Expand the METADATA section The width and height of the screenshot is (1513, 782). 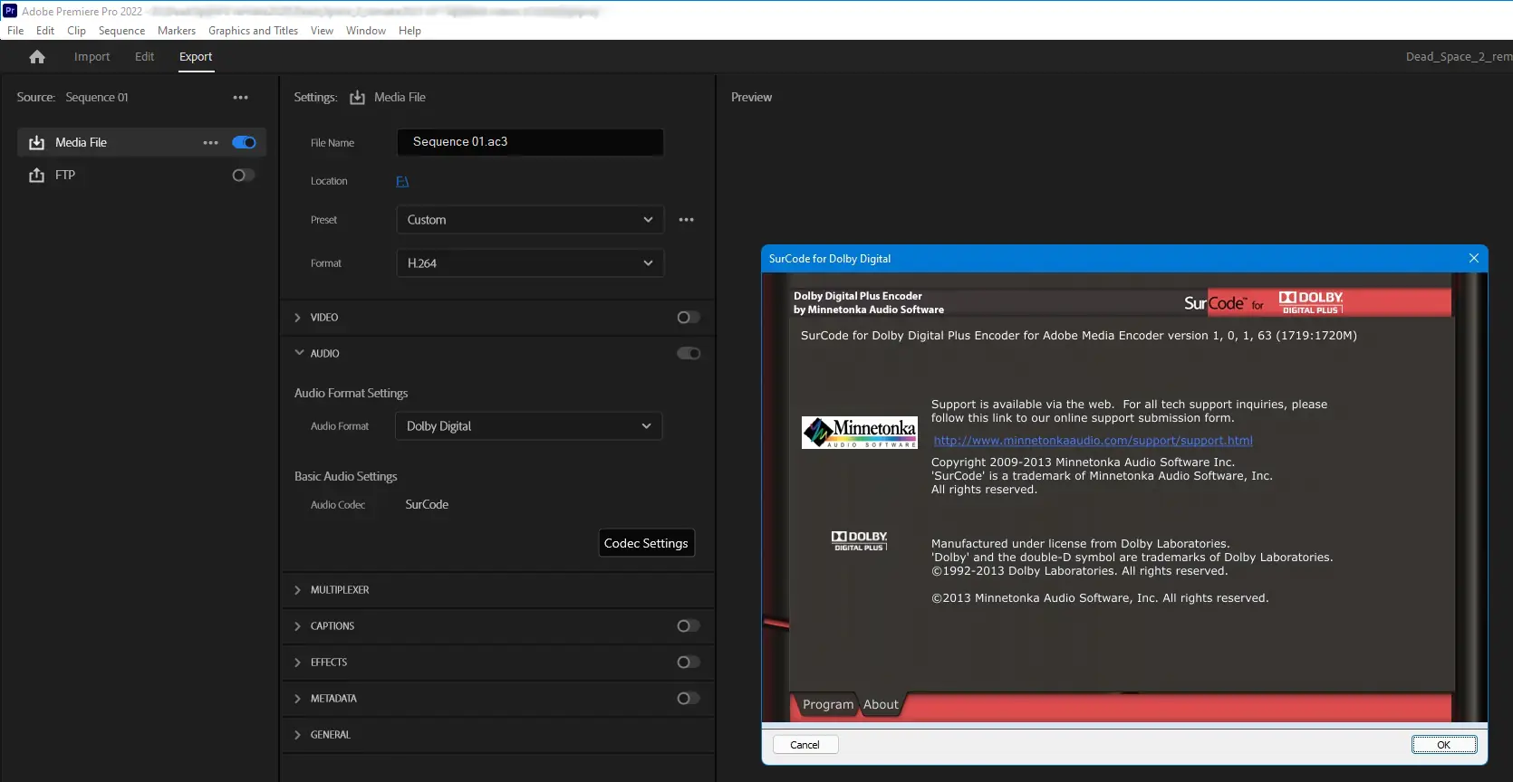pos(298,699)
